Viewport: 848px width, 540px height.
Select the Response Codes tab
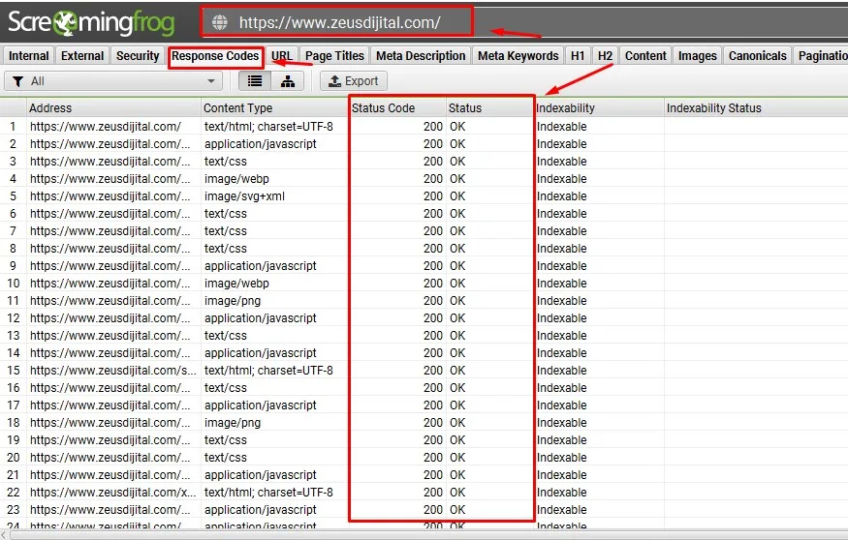pyautogui.click(x=215, y=55)
